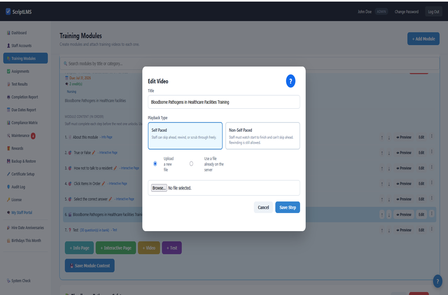Select 'Use a file already on the server' radio

[x=191, y=164]
